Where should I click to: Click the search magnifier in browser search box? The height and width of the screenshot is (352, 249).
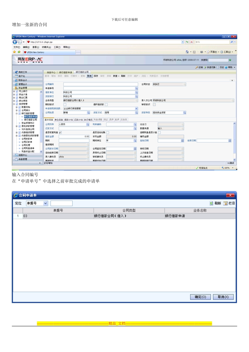click(232, 42)
